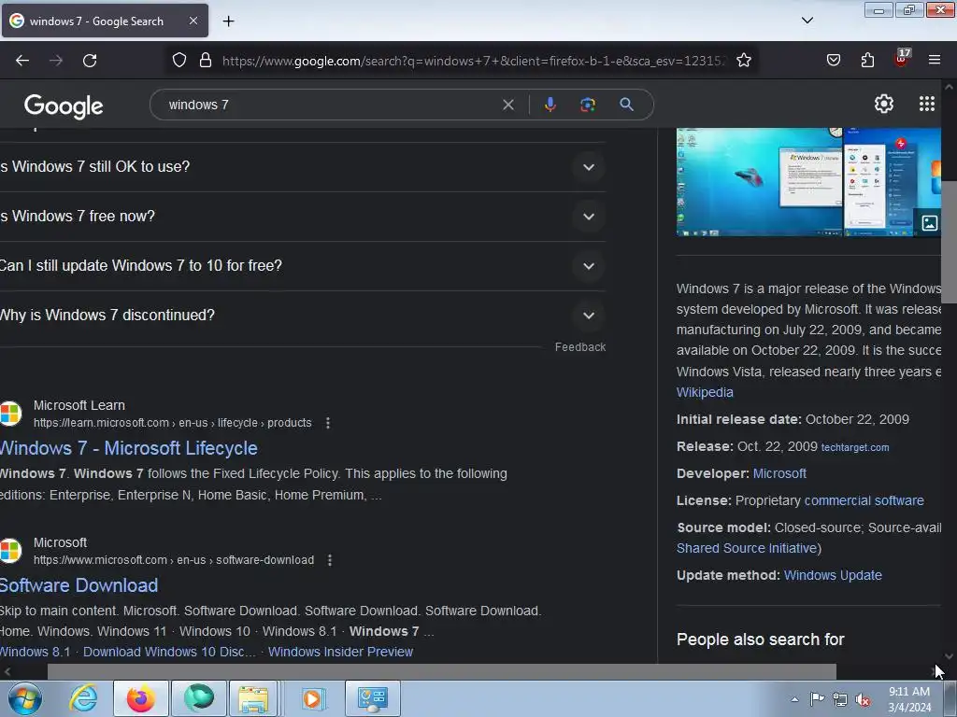
Task: Open the 'Software Download' result
Action: pos(79,585)
